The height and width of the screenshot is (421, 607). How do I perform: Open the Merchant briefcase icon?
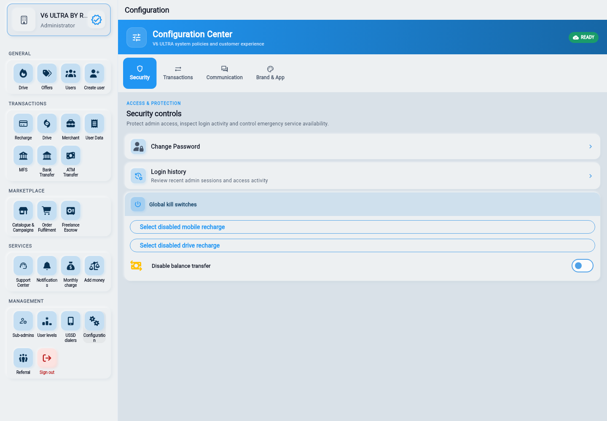[x=70, y=124]
